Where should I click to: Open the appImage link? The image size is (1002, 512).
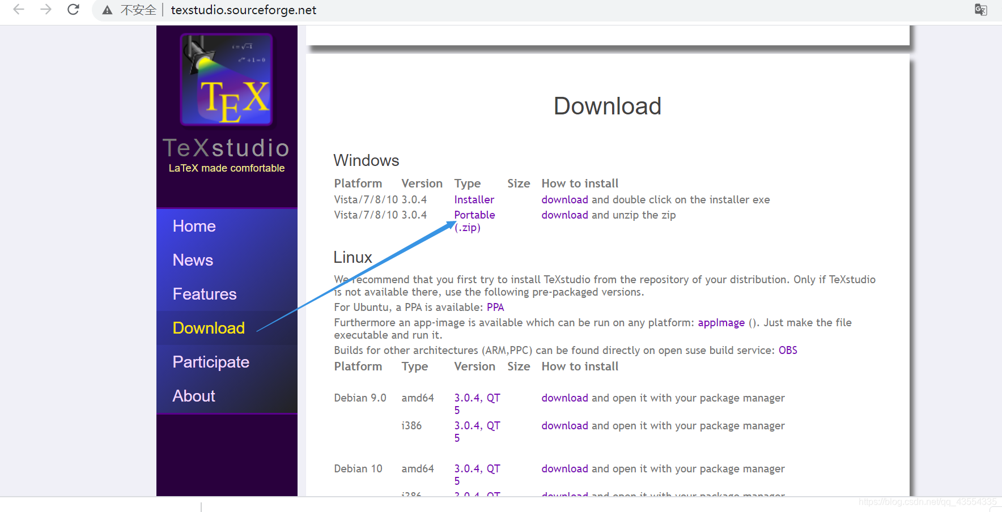coord(721,322)
